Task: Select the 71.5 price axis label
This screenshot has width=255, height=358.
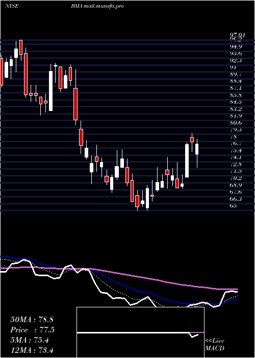Action: [x=236, y=171]
